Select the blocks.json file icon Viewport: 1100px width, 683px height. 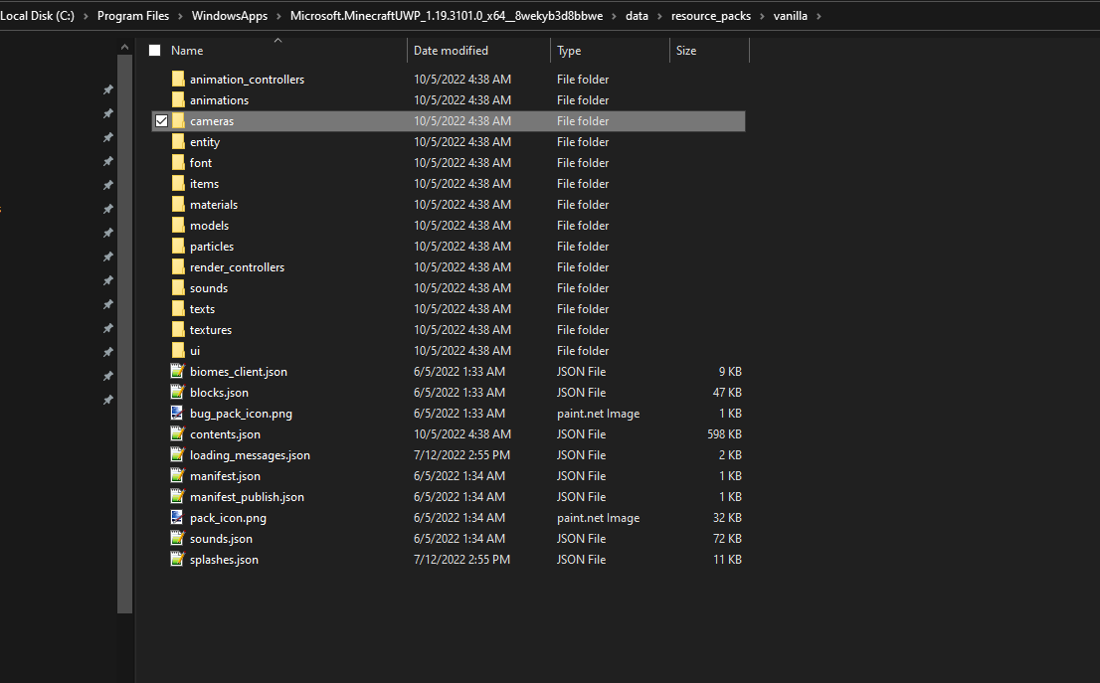pos(178,392)
